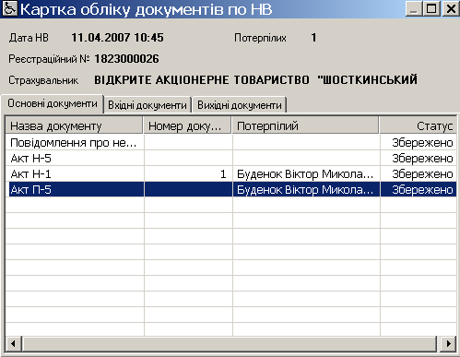Click Буденок Віктор cell in Акт Н-1 row
Image resolution: width=460 pixels, height=357 pixels.
[306, 174]
